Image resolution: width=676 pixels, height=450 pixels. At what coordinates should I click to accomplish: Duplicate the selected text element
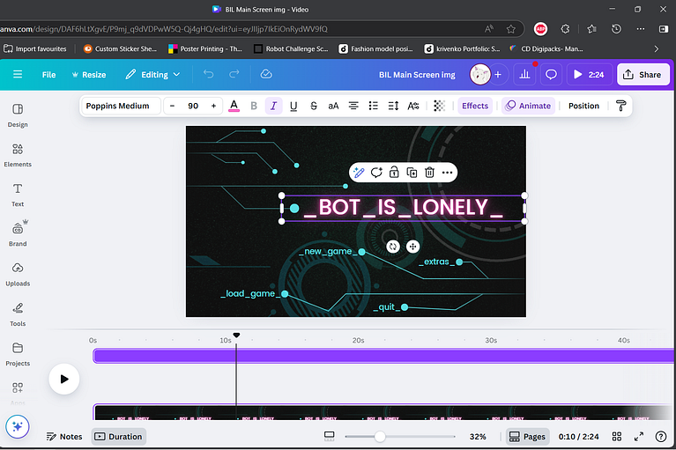(412, 173)
